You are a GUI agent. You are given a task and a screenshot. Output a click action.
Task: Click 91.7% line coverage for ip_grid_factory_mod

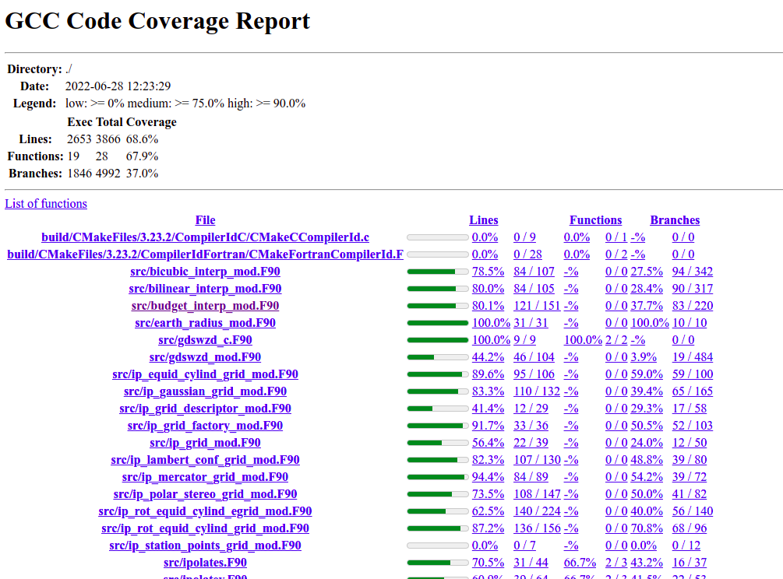[x=488, y=426]
